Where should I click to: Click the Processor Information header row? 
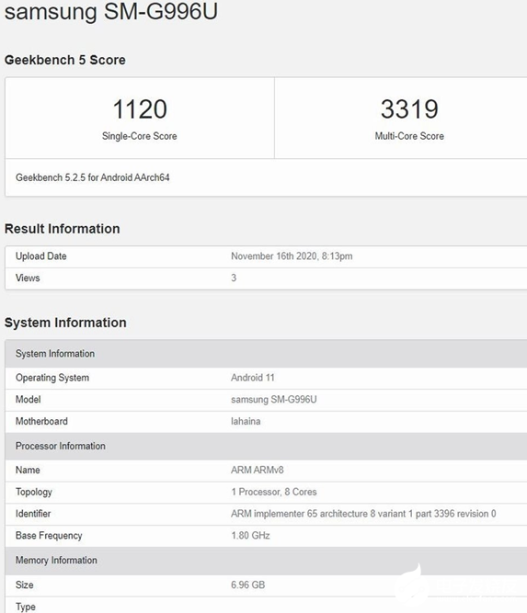266,446
